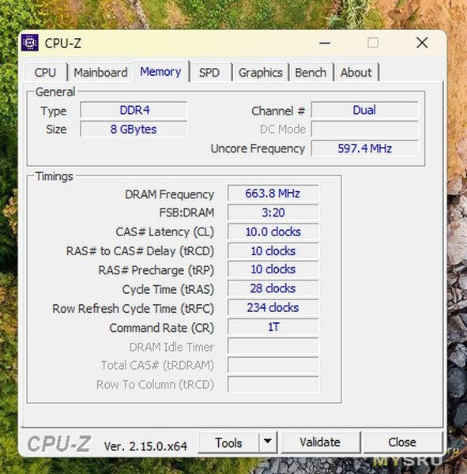Viewport: 467px width, 474px height.
Task: Select the empty DC Mode field
Action: coord(365,130)
